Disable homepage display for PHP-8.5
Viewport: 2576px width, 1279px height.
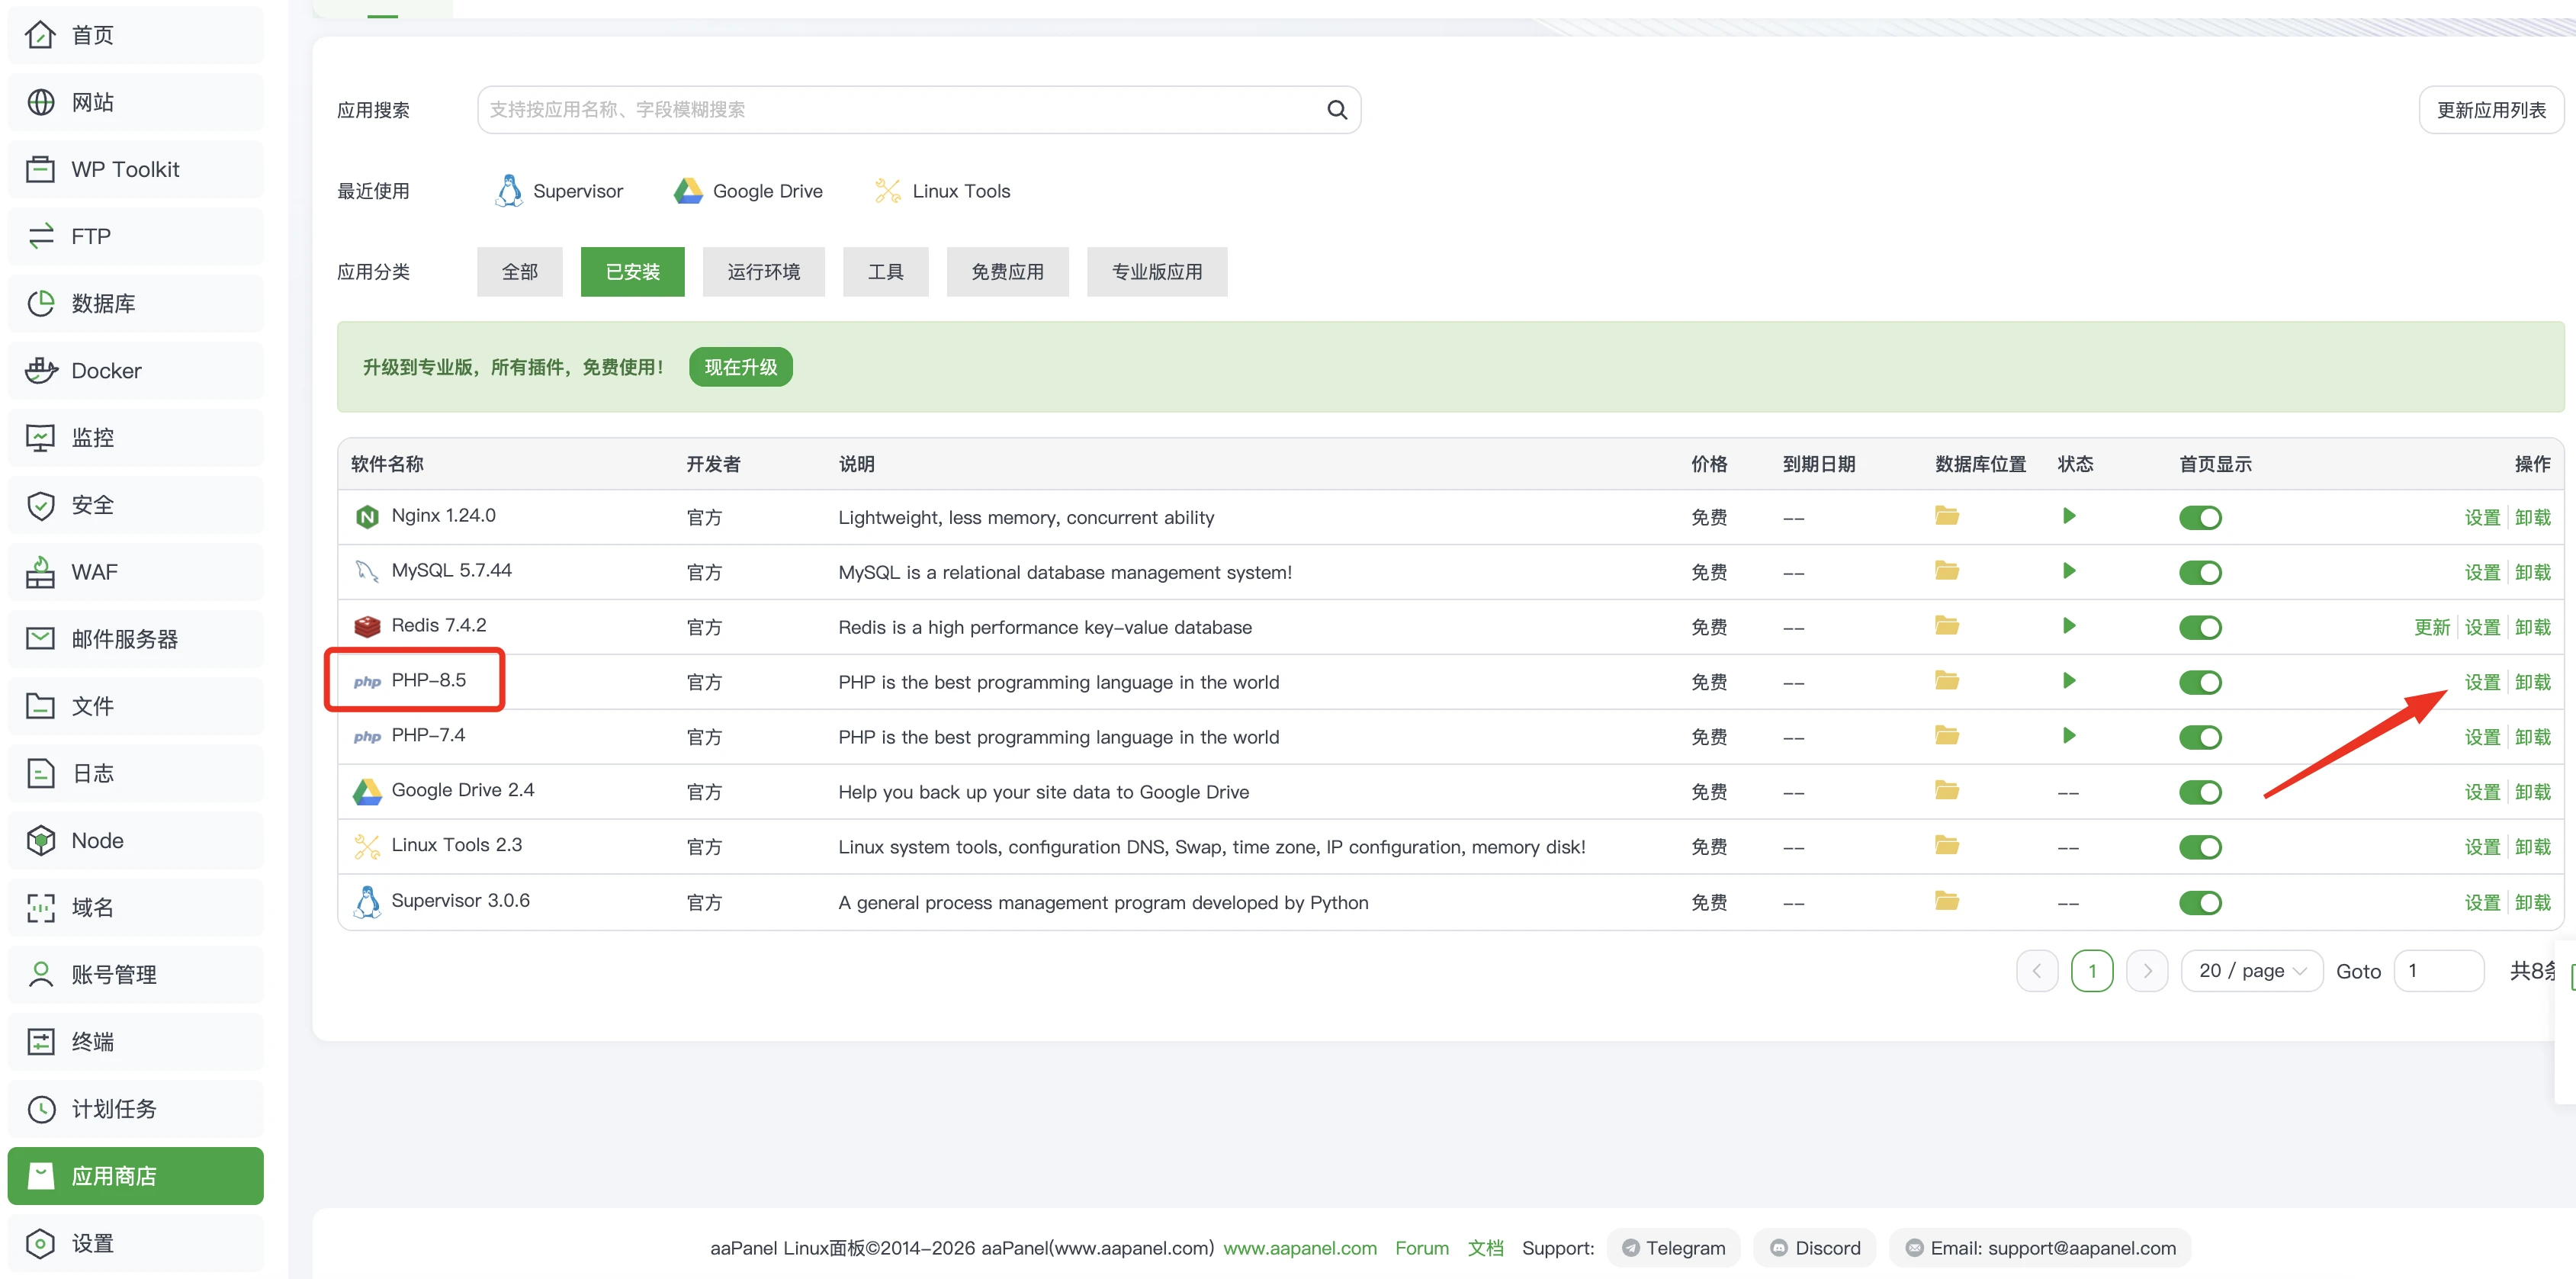coord(2200,683)
